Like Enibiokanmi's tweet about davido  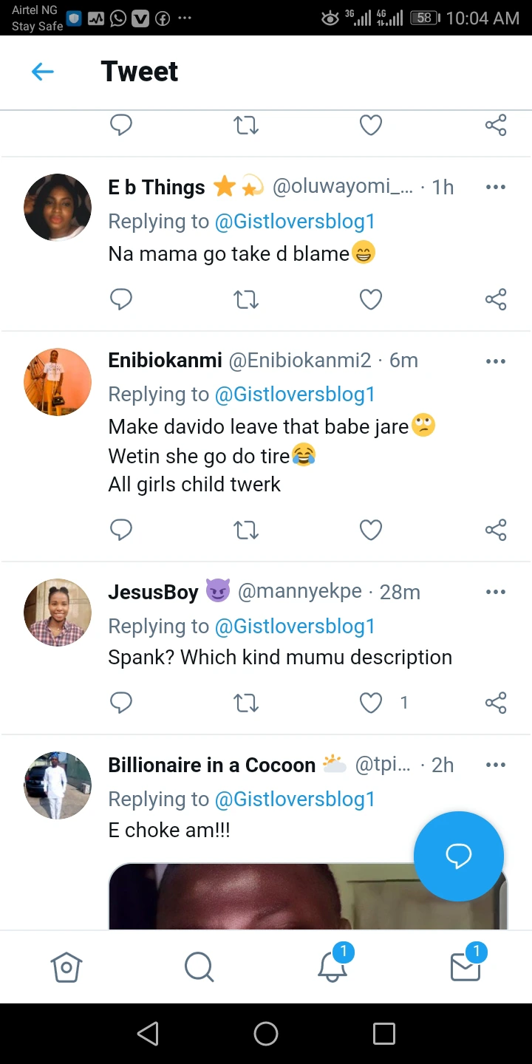370,530
